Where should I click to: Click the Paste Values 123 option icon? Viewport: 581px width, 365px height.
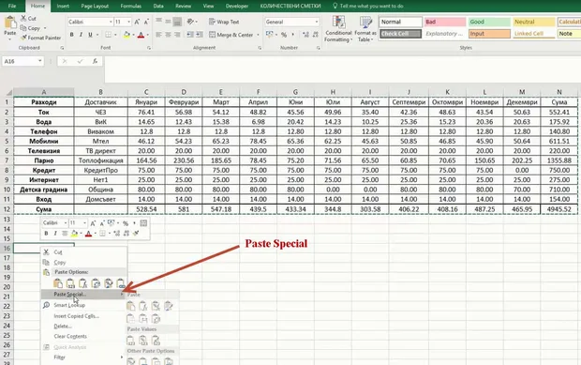[x=70, y=283]
